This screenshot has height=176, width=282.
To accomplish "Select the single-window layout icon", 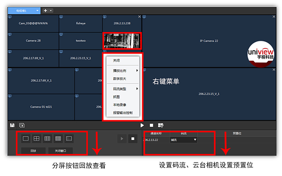I will (x=26, y=139).
